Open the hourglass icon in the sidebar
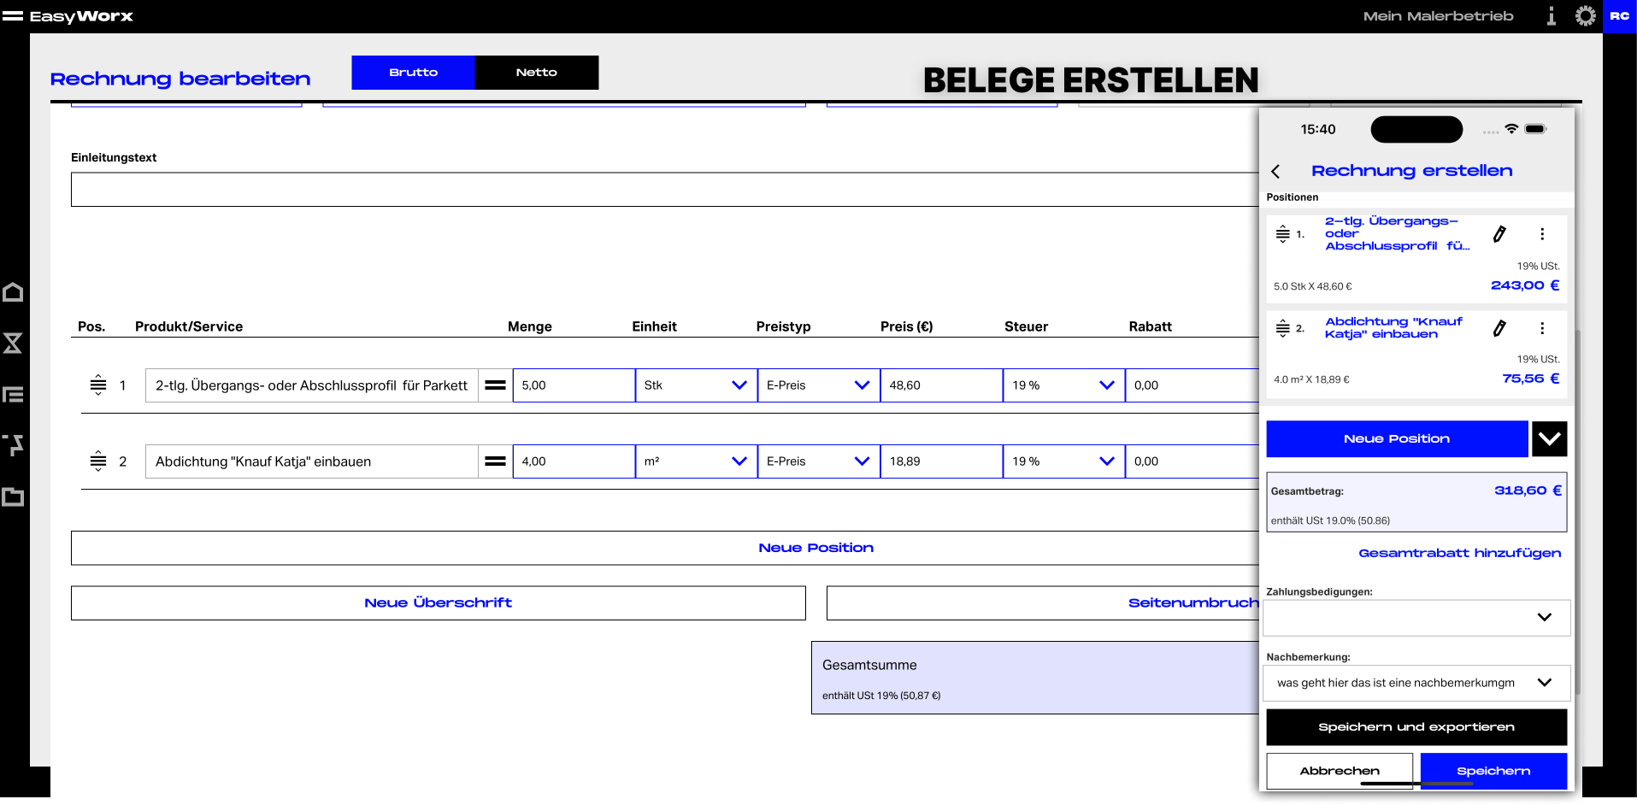1637x805 pixels. coord(13,344)
